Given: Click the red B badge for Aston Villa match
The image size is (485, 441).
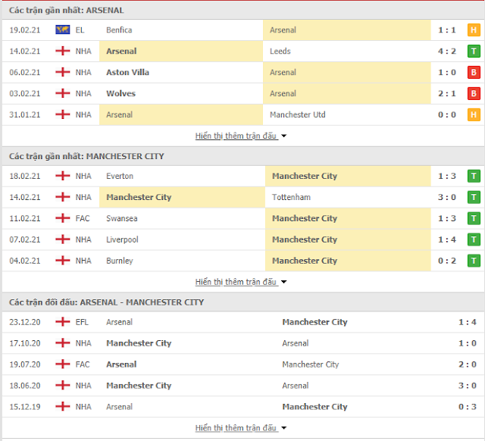Looking at the screenshot, I should coord(474,73).
